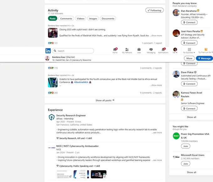Viewport: 213px width, 182px height.
Task: Toggle the Following button in Activity
Action: (154, 10)
